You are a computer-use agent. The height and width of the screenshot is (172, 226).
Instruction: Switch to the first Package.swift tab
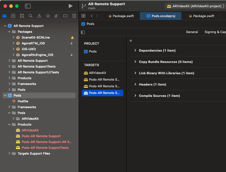[121, 16]
